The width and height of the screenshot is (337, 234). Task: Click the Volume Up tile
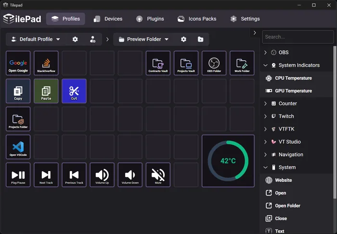(x=102, y=175)
